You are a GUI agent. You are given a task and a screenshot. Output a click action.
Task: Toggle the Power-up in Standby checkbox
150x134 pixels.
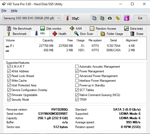[77, 85]
